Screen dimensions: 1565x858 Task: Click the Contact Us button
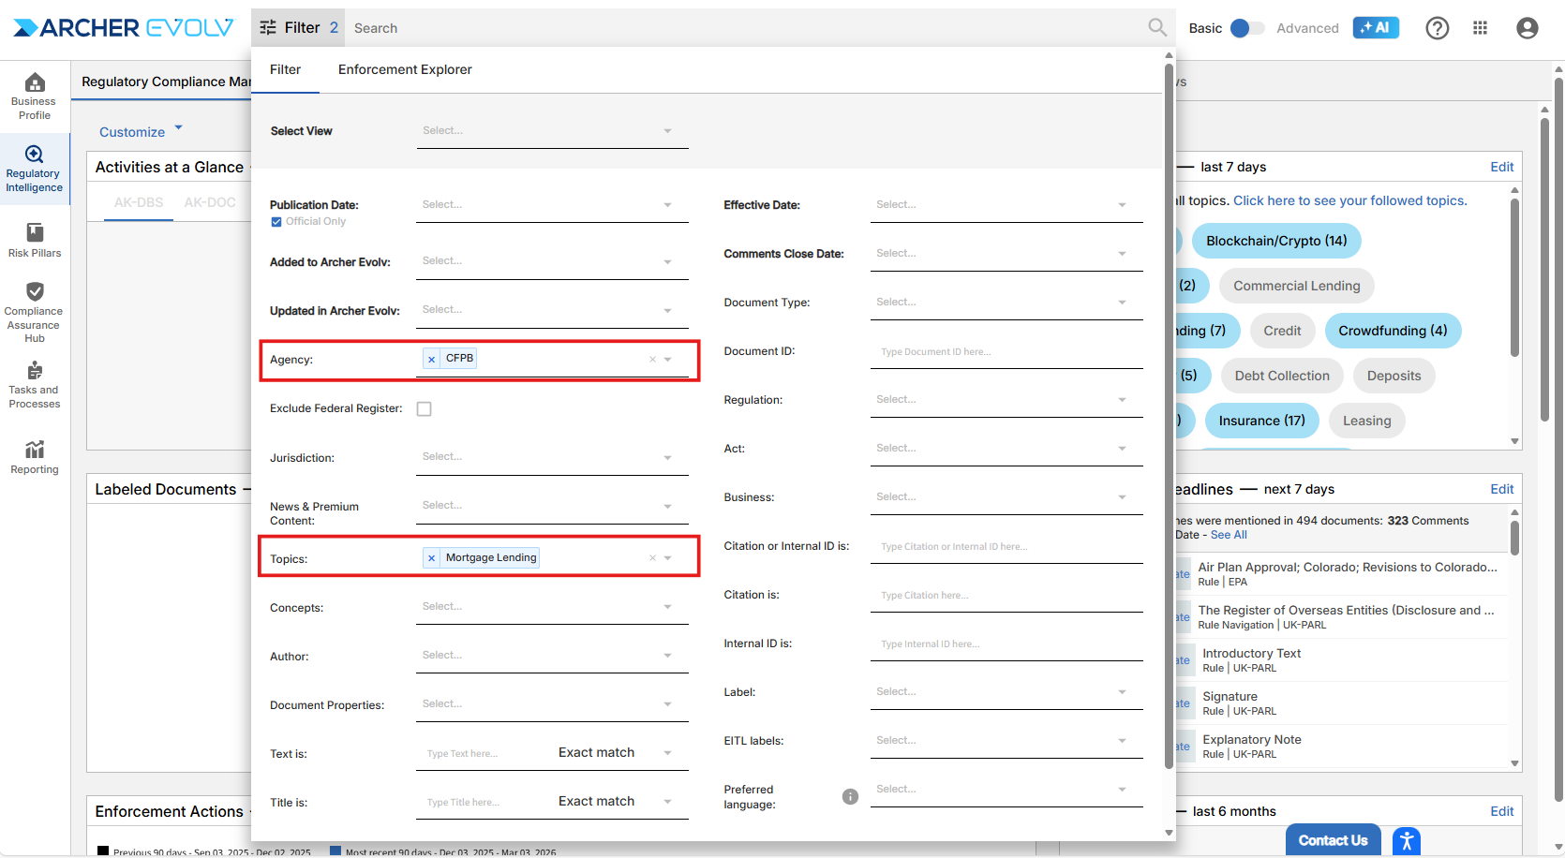[1333, 840]
